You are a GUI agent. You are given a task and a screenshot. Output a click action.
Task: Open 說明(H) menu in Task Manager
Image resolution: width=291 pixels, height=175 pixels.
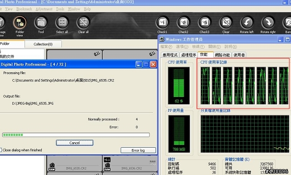pos(231,46)
